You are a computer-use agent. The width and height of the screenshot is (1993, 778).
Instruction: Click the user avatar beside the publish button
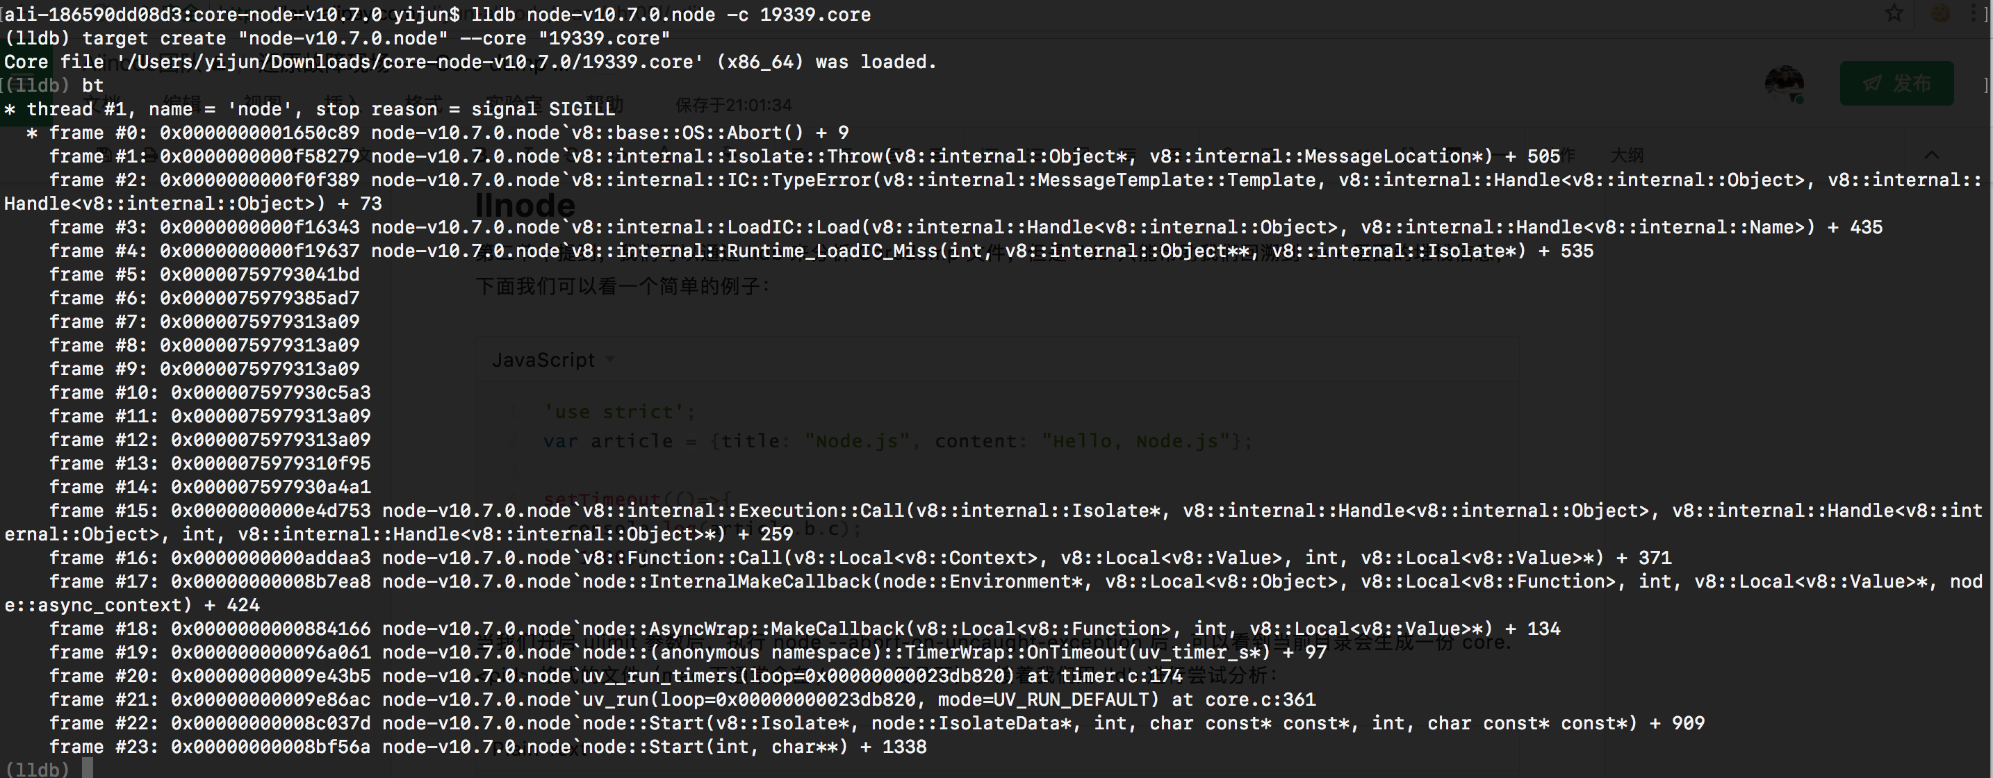(1785, 83)
